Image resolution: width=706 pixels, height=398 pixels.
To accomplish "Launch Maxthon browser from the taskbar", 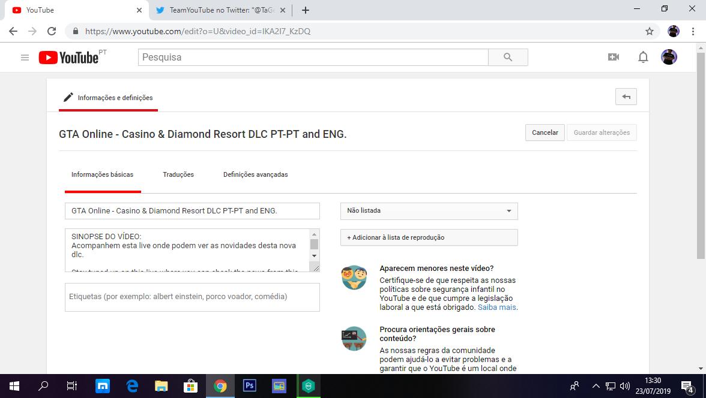I will 102,386.
